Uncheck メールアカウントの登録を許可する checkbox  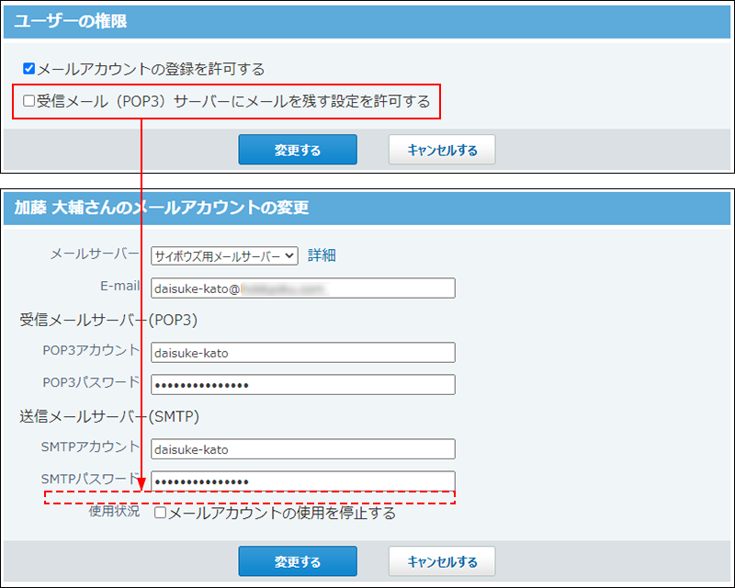[29, 69]
